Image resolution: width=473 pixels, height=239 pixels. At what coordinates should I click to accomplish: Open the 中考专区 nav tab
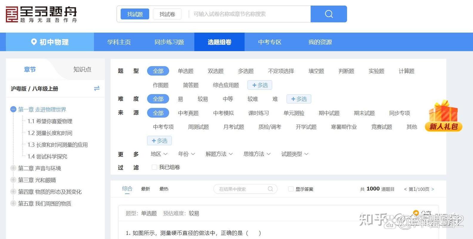pyautogui.click(x=270, y=42)
